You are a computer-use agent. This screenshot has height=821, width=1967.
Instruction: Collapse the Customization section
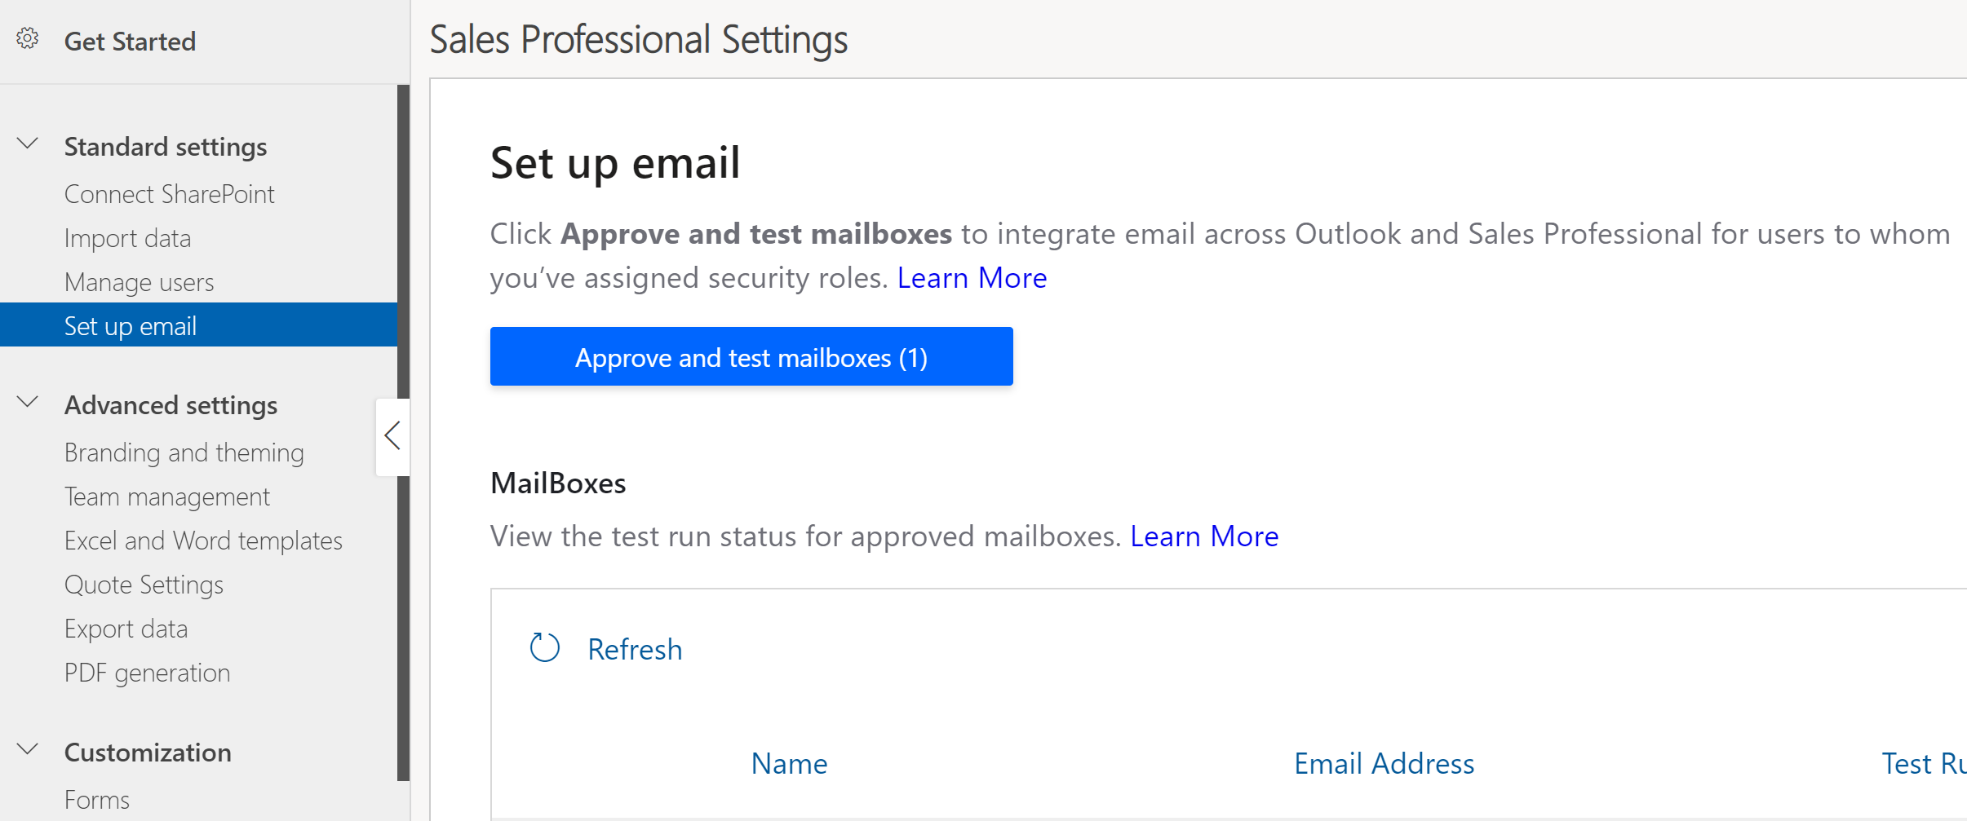[26, 749]
